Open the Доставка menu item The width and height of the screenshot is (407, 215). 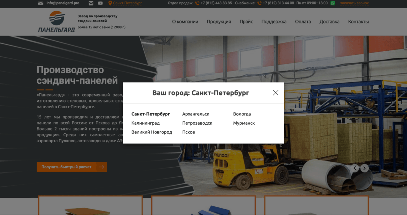[329, 22]
